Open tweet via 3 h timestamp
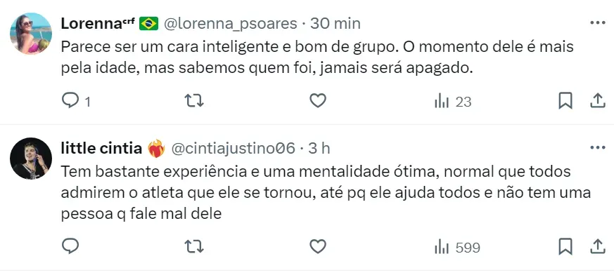The width and height of the screenshot is (614, 275). [319, 149]
